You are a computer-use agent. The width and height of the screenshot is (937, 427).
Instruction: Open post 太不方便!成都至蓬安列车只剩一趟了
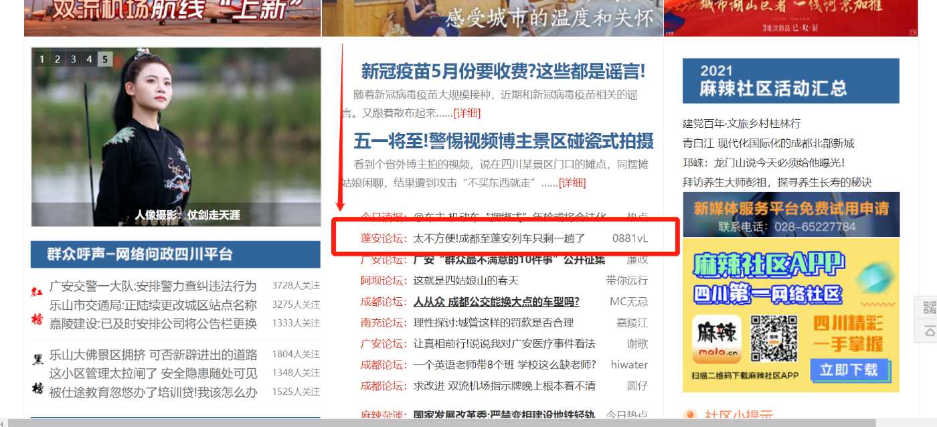[499, 238]
